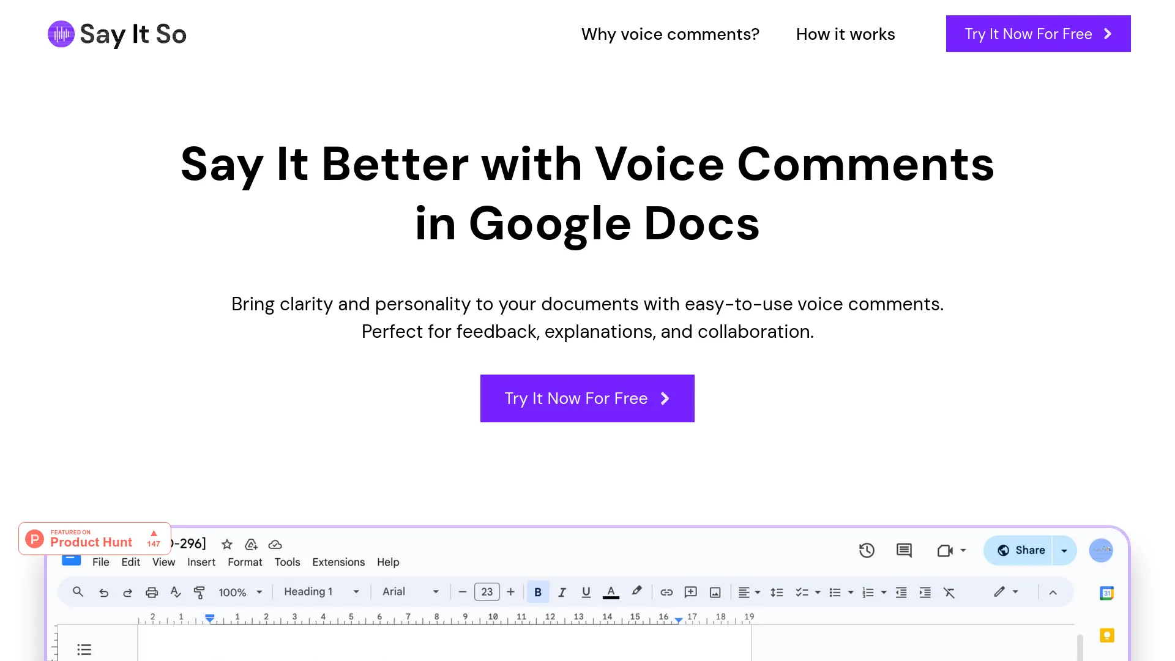Viewport: 1175px width, 661px height.
Task: Run spelling and grammar check icon
Action: coord(176,592)
